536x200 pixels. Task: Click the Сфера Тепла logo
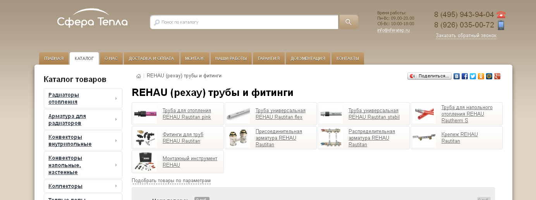(92, 18)
